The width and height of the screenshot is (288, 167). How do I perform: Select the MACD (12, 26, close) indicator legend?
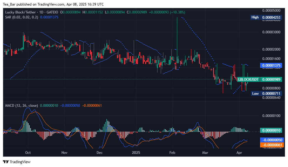coord(21,106)
